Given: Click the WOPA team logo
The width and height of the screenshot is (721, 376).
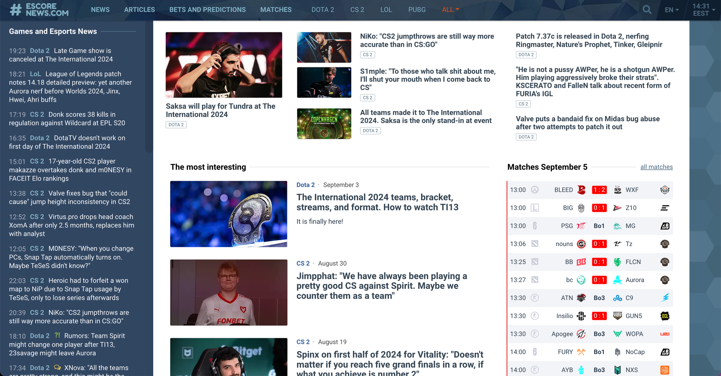Looking at the screenshot, I should [618, 334].
